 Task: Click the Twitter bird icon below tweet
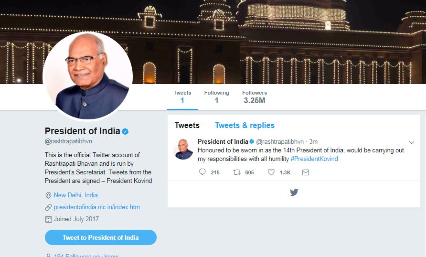294,193
